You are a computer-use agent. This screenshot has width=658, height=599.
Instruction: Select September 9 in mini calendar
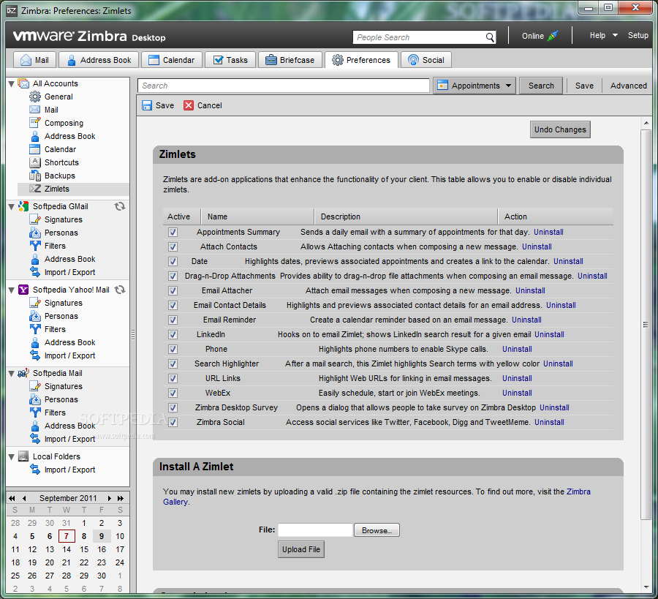[102, 536]
